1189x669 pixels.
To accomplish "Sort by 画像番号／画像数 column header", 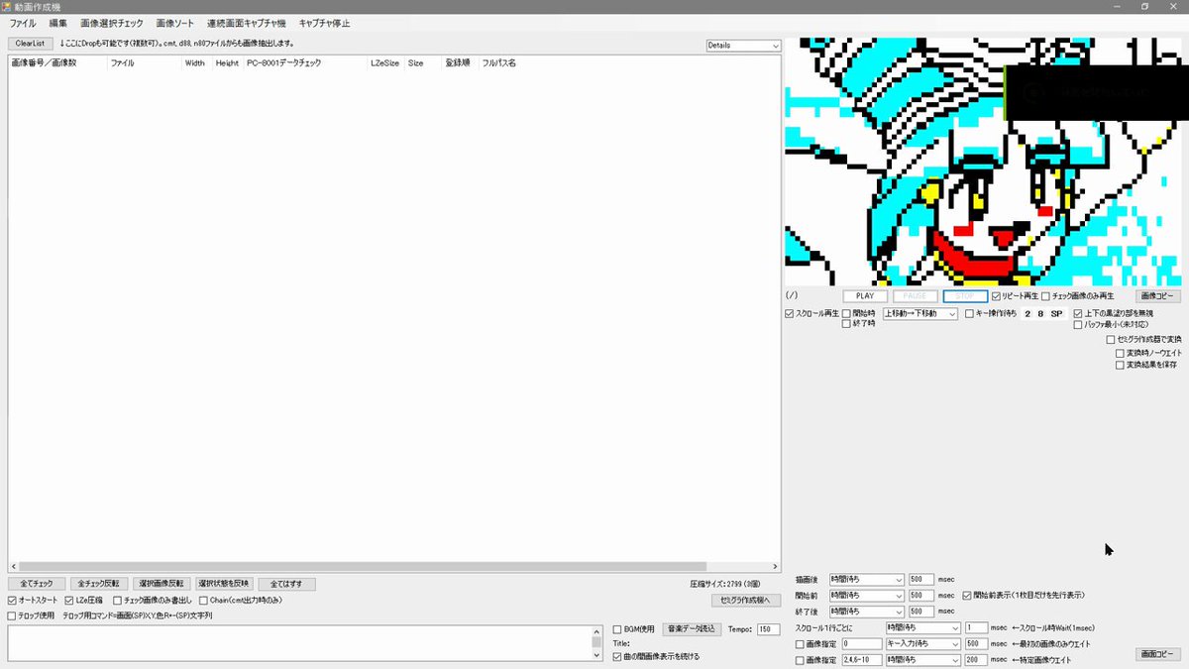I will [57, 62].
